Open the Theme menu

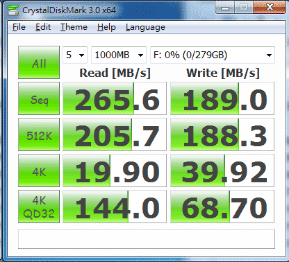click(x=74, y=27)
